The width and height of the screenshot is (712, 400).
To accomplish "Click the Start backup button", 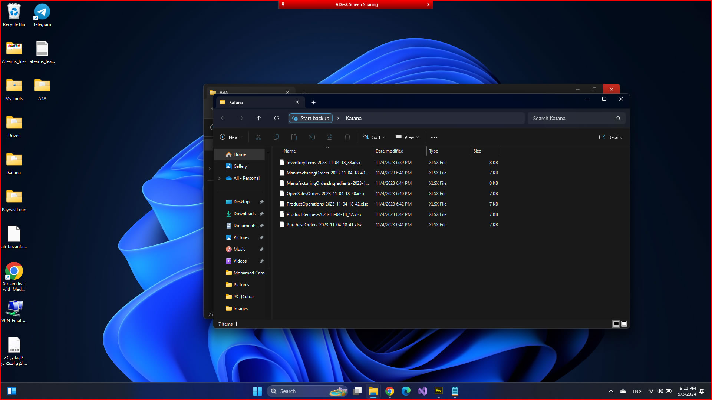I will [311, 118].
